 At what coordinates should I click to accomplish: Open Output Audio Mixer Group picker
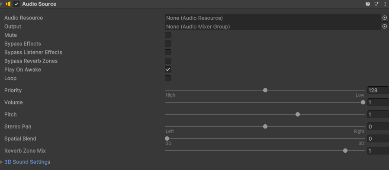point(385,26)
